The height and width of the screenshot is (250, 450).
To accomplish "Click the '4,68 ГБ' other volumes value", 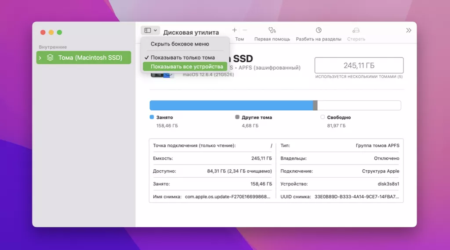I will click(x=250, y=126).
